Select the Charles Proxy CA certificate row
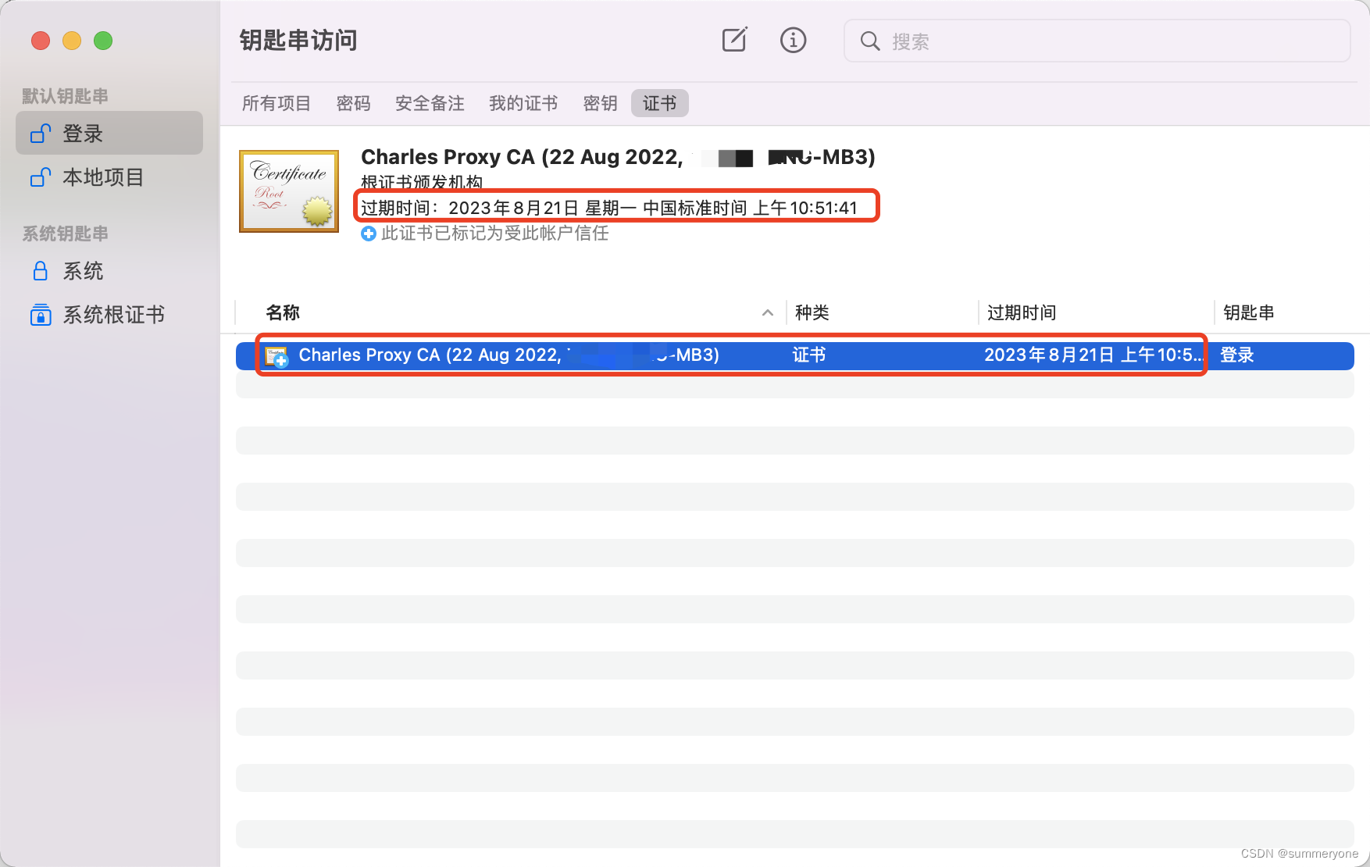The width and height of the screenshot is (1370, 867). click(547, 355)
